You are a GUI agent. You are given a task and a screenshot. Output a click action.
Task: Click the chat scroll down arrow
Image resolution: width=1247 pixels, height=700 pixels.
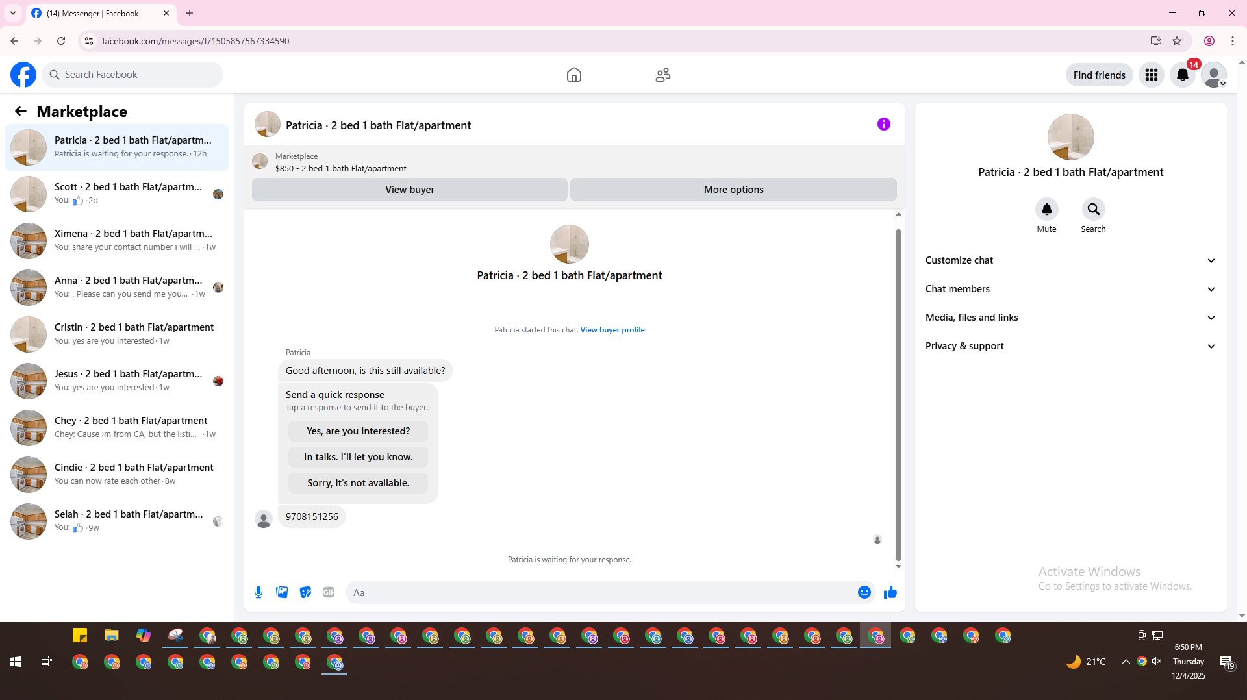pos(898,566)
